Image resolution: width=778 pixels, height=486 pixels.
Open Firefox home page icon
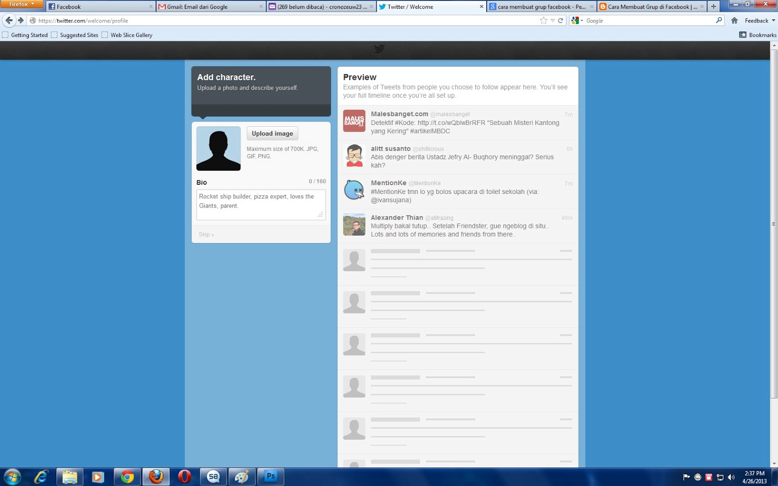[734, 20]
